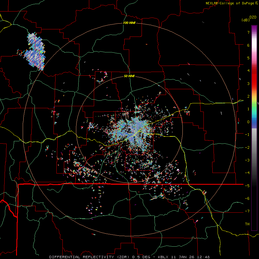
Task: Click the NEXLAB-College of DuPage label
Action: pyautogui.click(x=230, y=3)
